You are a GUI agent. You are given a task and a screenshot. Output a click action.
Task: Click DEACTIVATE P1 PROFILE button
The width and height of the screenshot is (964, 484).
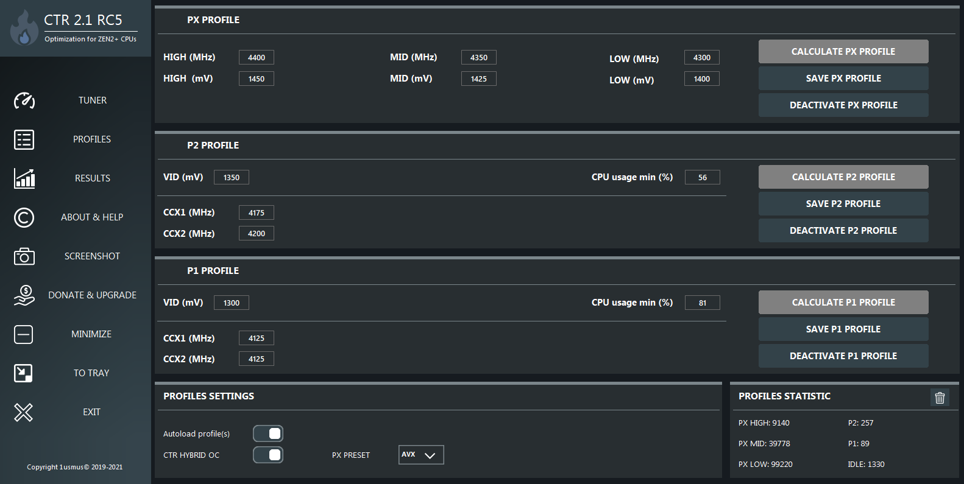[843, 356]
